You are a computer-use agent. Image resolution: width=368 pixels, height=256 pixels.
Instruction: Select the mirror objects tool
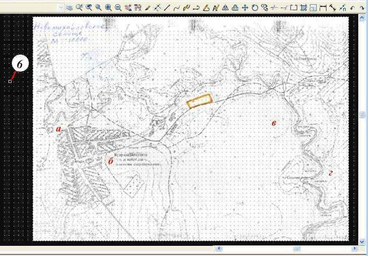(x=225, y=8)
